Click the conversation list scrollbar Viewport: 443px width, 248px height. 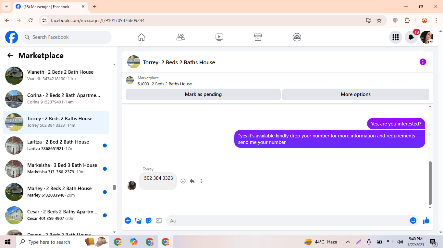pyautogui.click(x=114, y=187)
